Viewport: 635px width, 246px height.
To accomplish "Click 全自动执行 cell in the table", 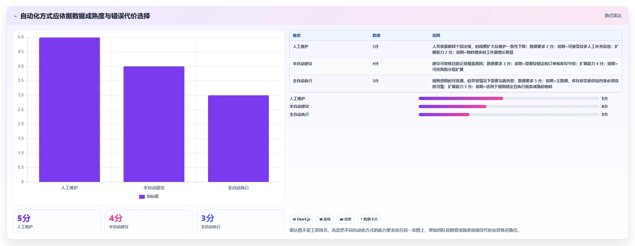I will pyautogui.click(x=302, y=81).
